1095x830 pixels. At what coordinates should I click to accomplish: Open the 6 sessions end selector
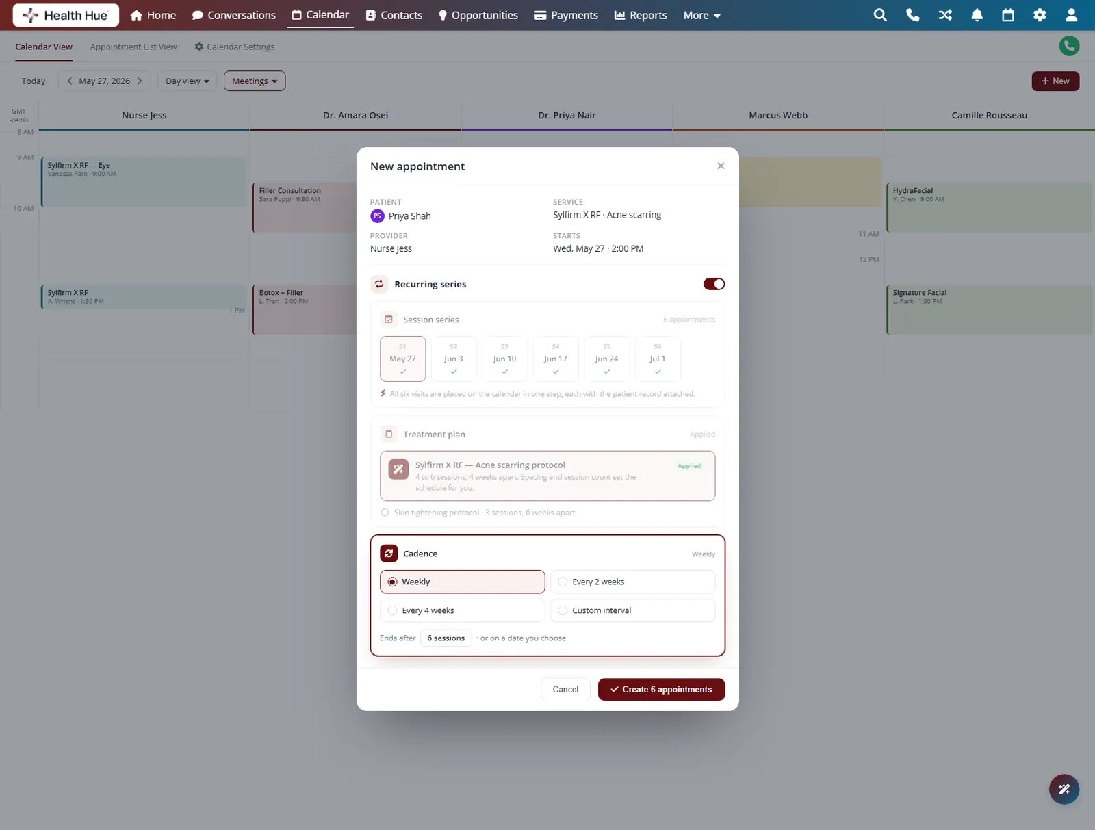click(446, 638)
